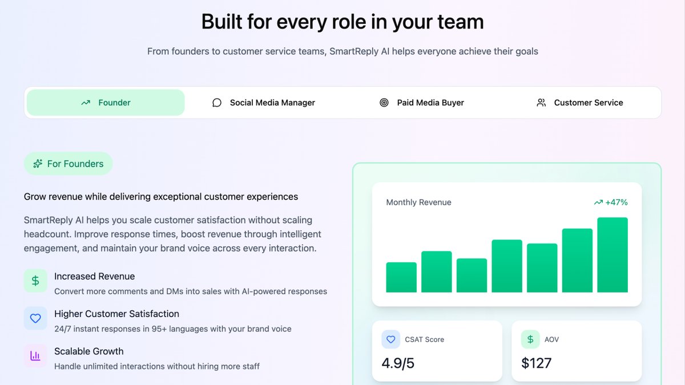Click the '24/7 instant responses in 95+ languages' text
The width and height of the screenshot is (685, 385).
tap(173, 329)
